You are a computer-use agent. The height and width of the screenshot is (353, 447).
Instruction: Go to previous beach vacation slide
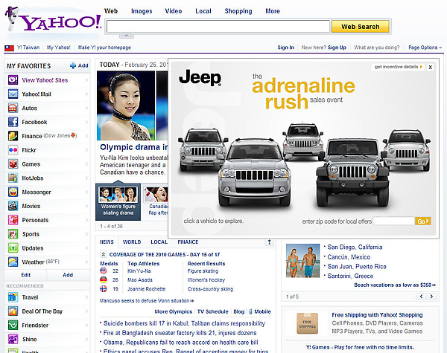tap(421, 297)
